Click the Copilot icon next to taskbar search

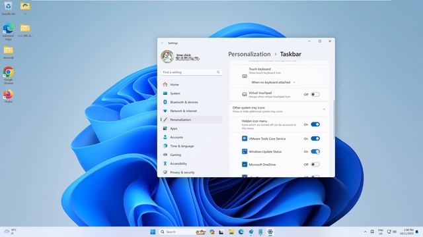[211, 232]
